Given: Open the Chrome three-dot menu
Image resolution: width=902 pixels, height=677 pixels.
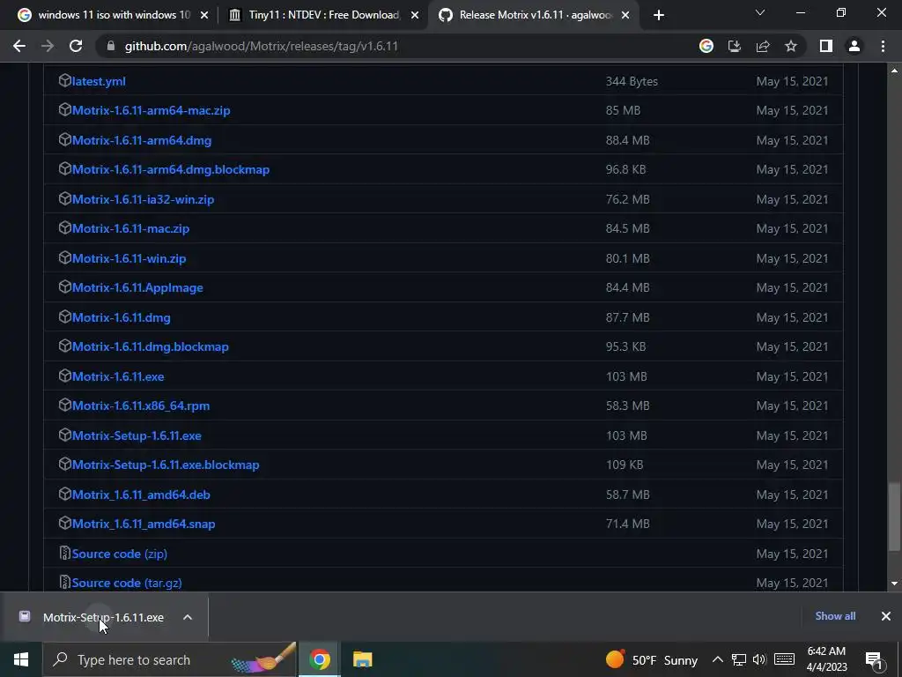Looking at the screenshot, I should pos(883,46).
